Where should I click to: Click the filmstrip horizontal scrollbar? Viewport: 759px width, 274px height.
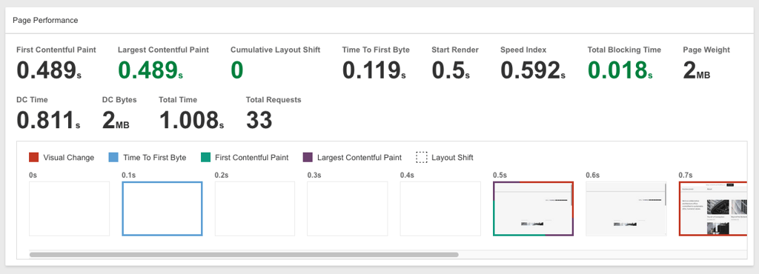pyautogui.click(x=244, y=254)
